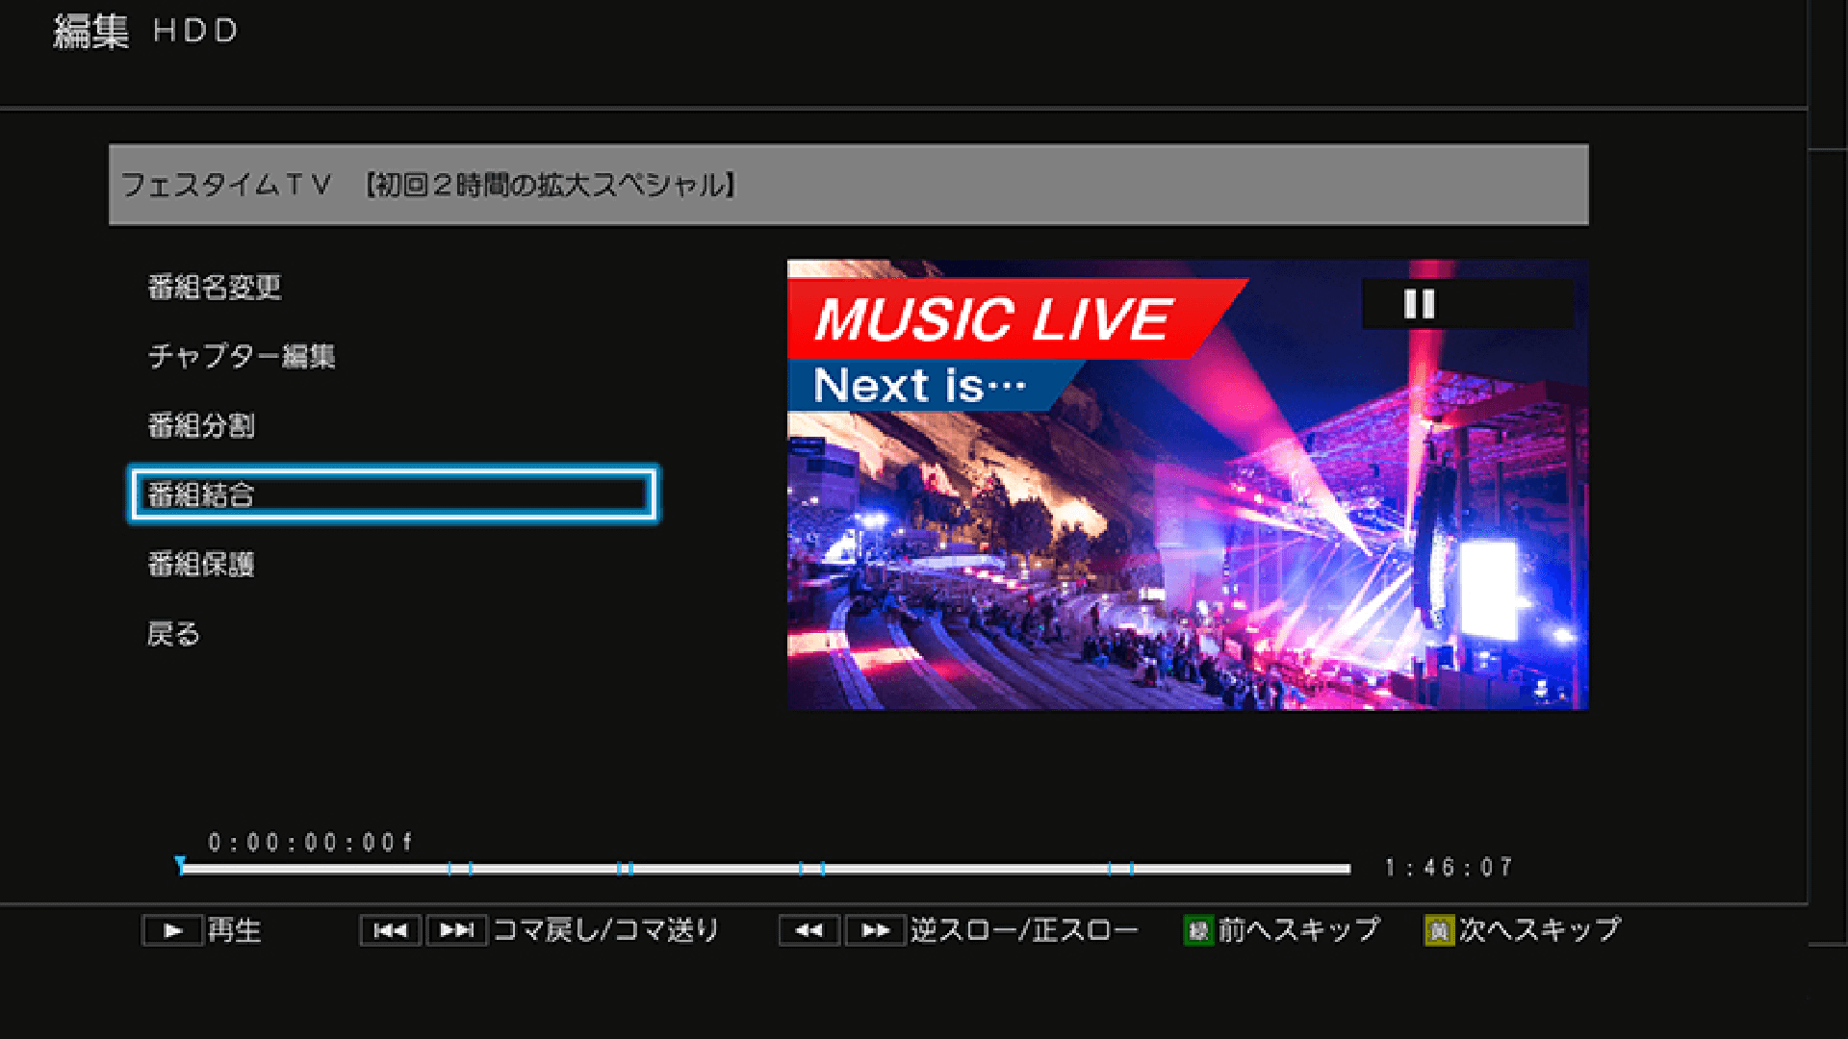Select 番組名変更 menu item
This screenshot has width=1848, height=1039.
pyautogui.click(x=214, y=287)
